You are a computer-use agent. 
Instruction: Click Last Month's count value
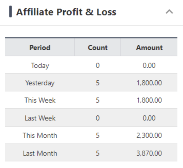pos(98,153)
